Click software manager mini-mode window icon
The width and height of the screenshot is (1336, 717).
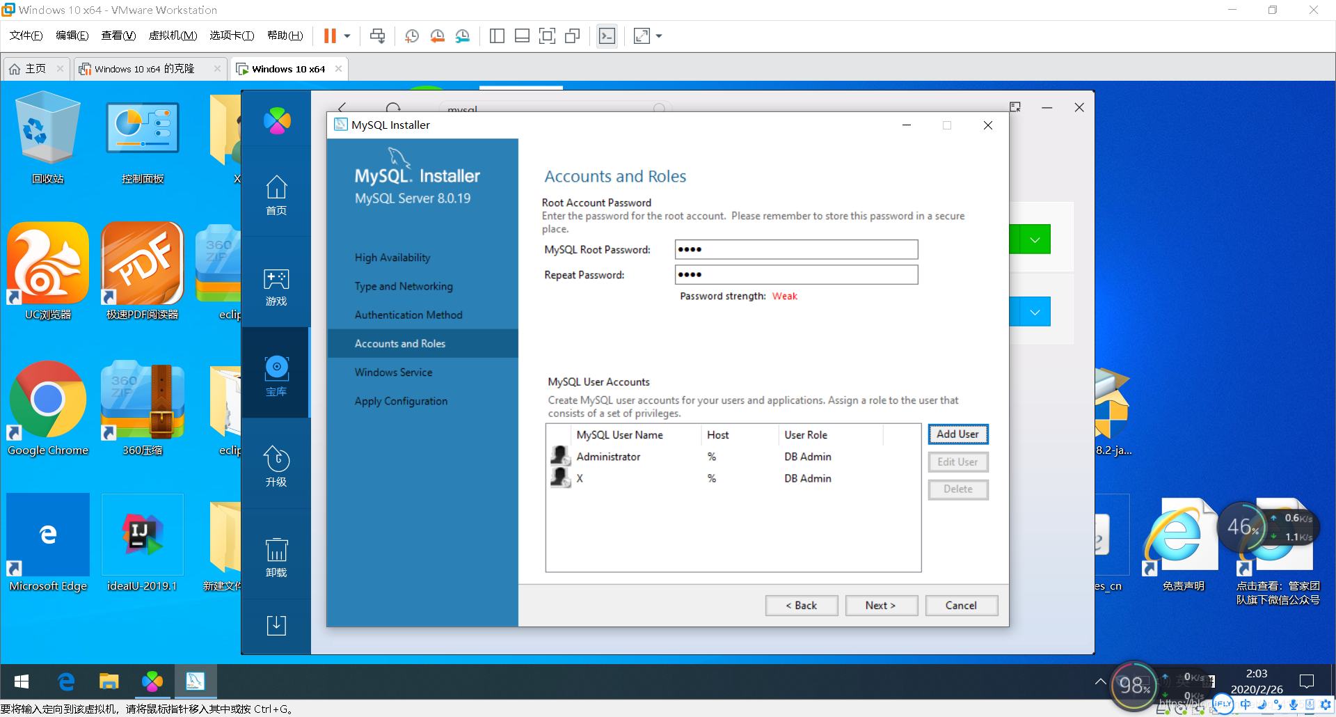(1015, 107)
